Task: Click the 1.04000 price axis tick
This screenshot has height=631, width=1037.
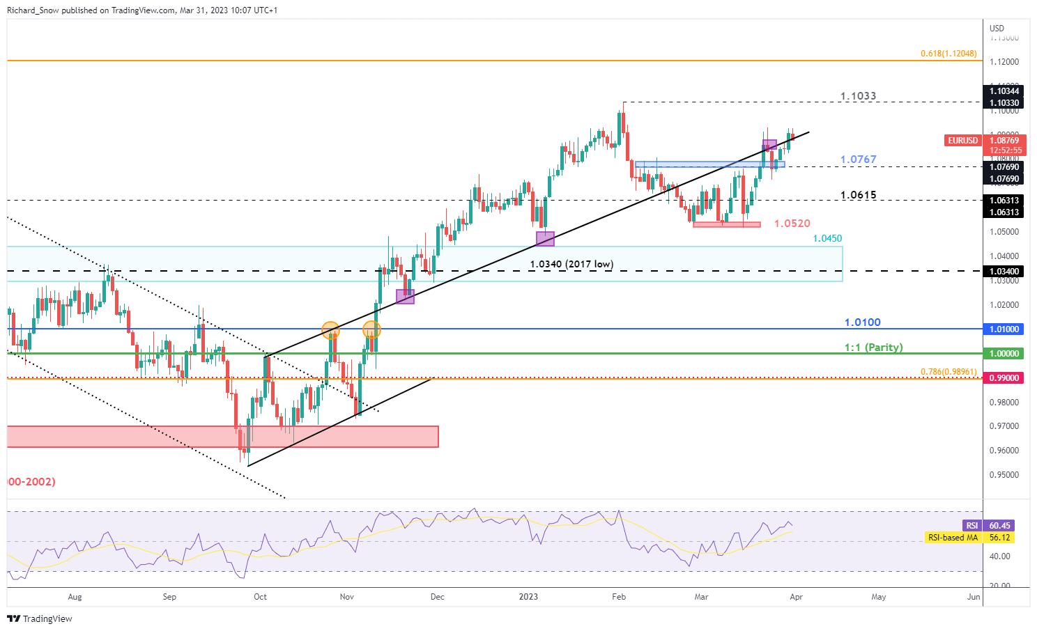Action: (1004, 256)
